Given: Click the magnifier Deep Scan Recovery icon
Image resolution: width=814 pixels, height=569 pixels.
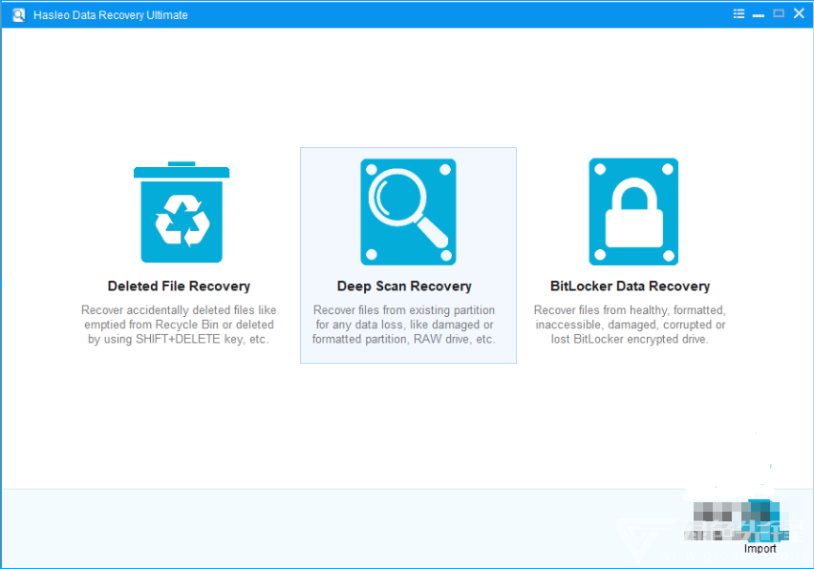Looking at the screenshot, I should pos(408,212).
